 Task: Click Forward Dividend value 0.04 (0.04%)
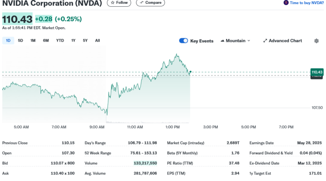coord(311,153)
